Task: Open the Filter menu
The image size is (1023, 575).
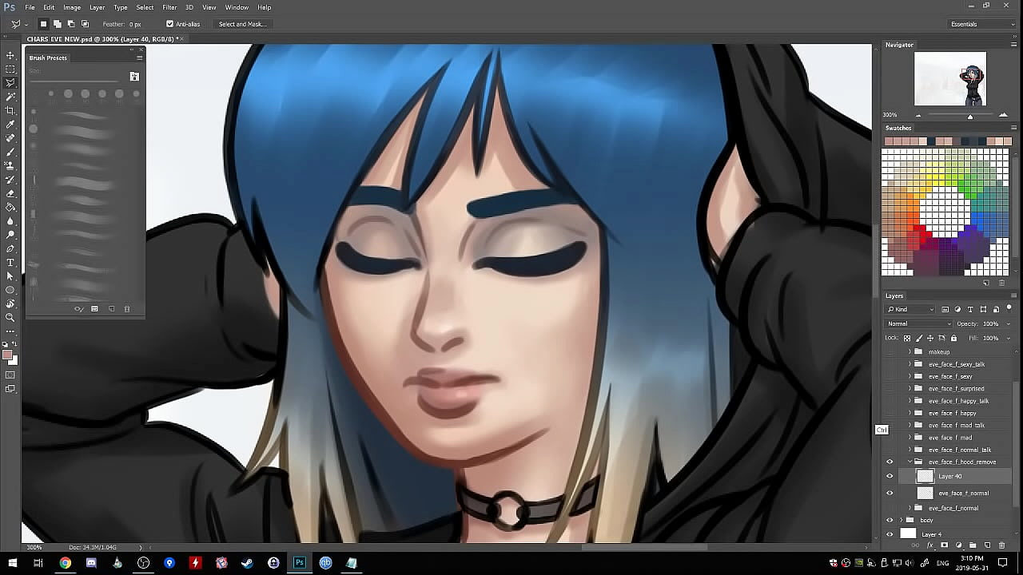Action: [169, 7]
